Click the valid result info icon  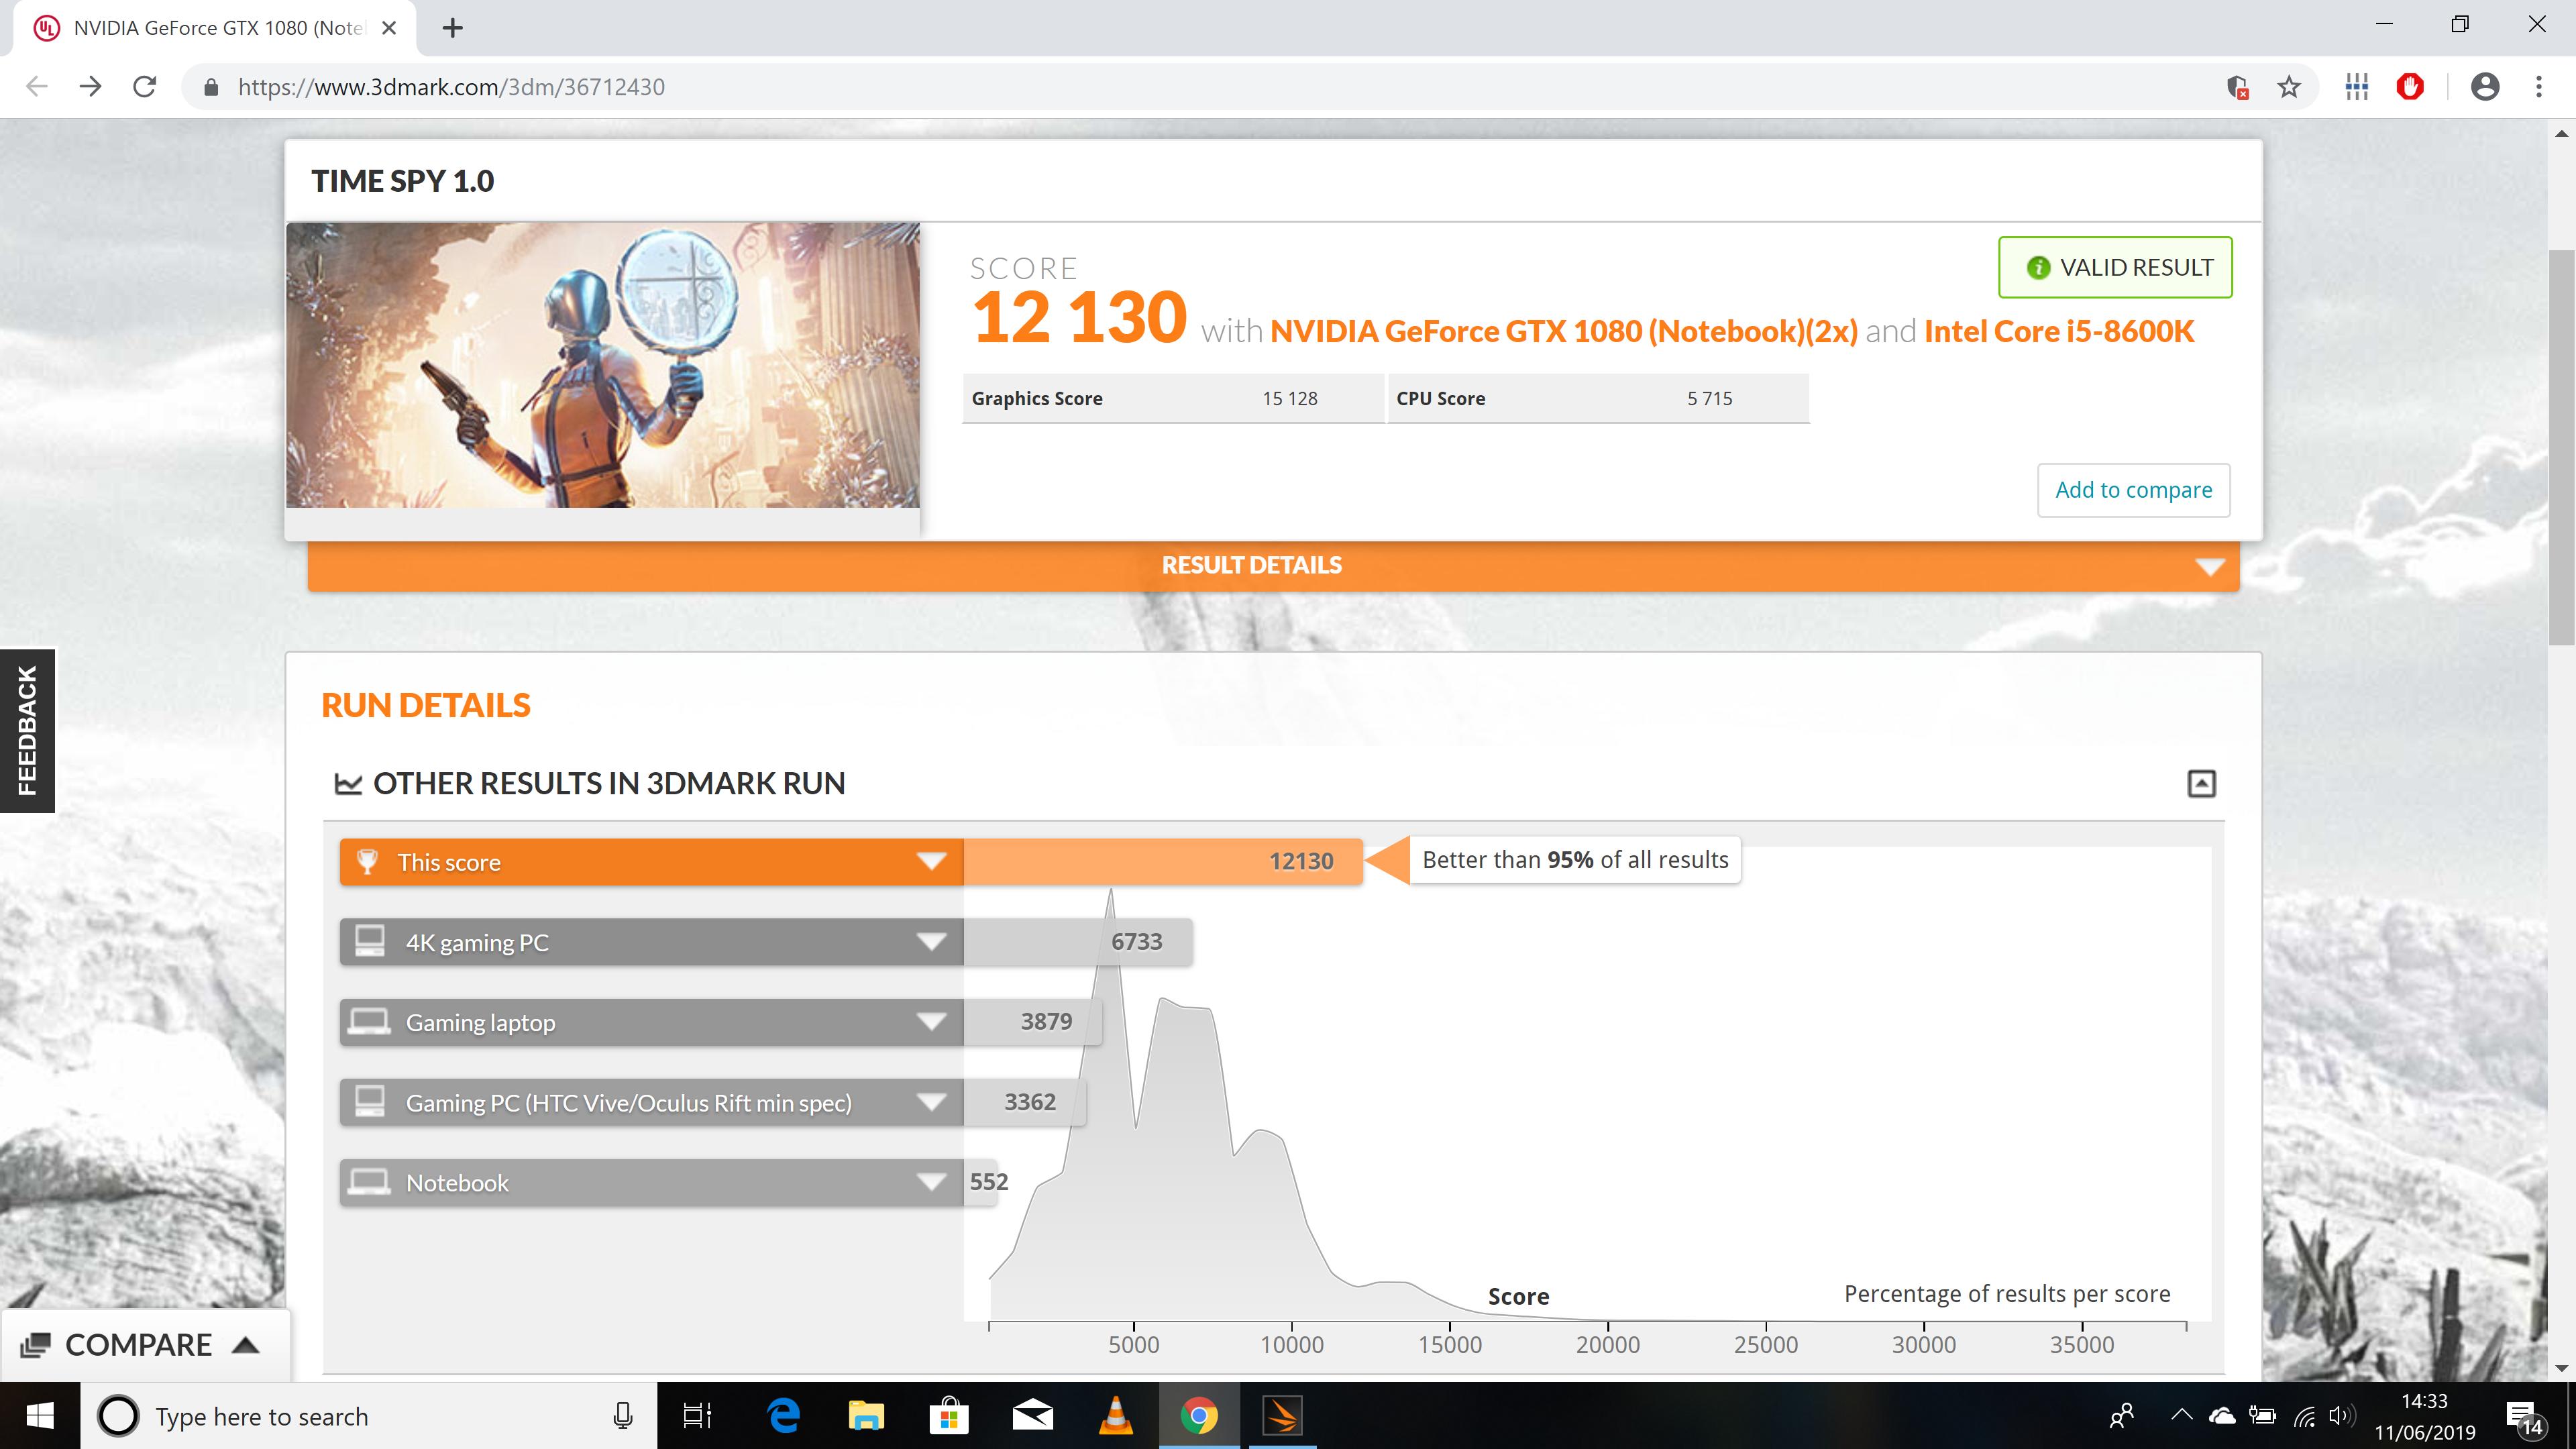point(2038,267)
